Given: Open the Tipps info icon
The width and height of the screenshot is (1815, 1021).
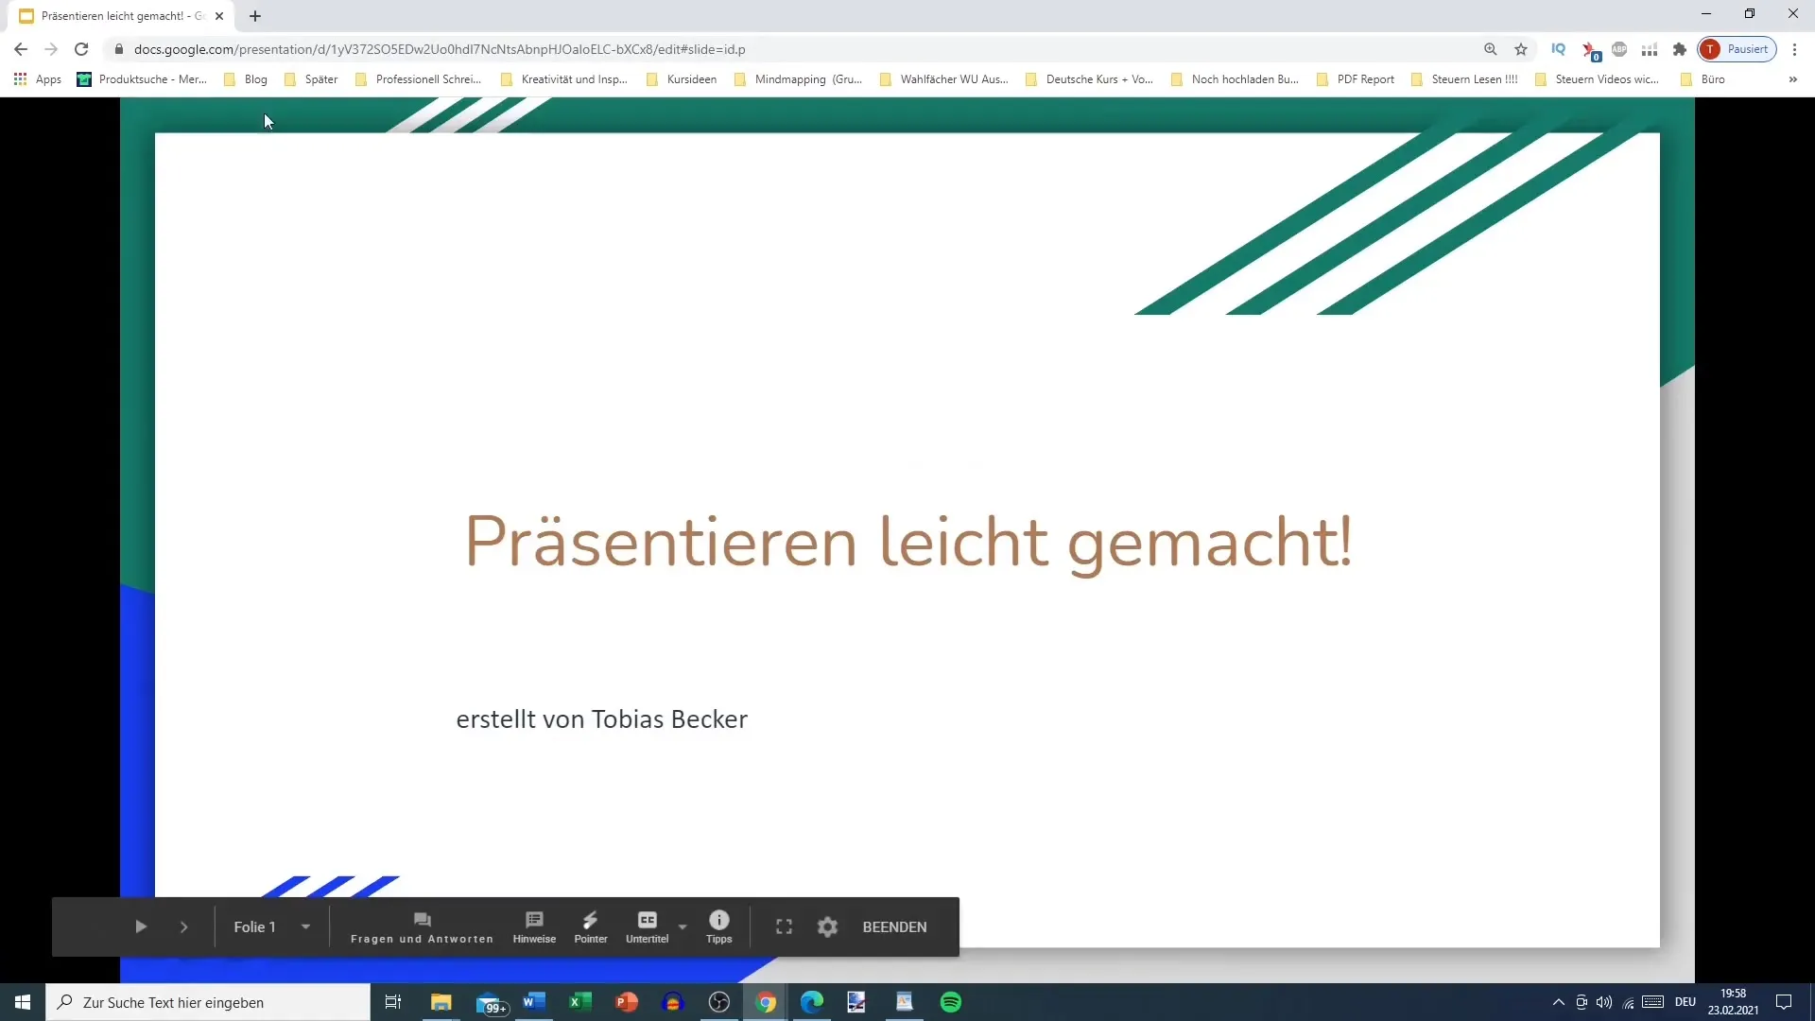Looking at the screenshot, I should tap(719, 927).
